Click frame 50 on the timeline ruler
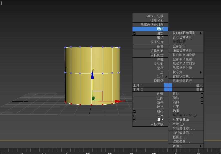 tap(88, 151)
